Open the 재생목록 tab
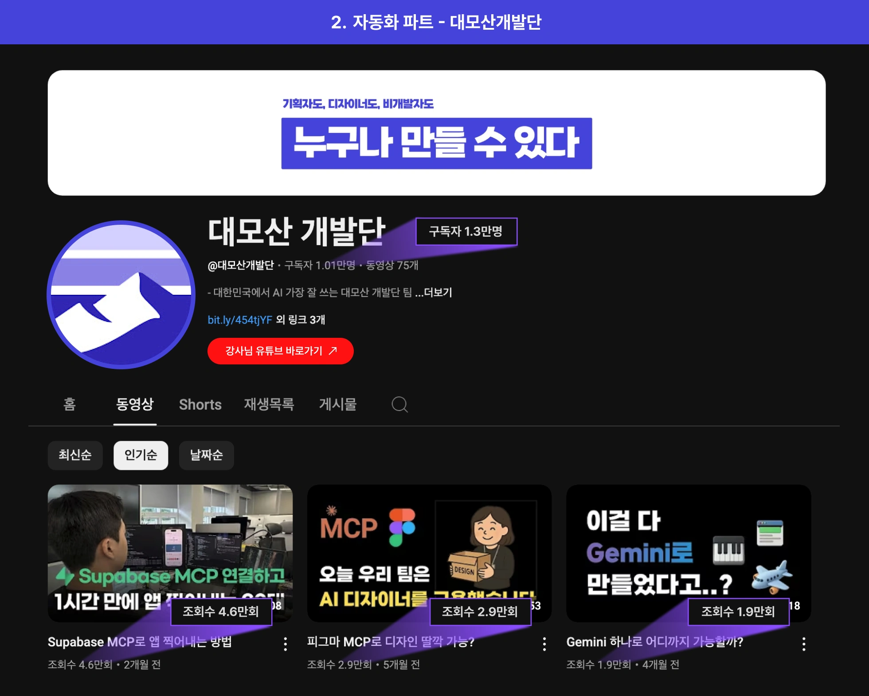 (x=269, y=404)
